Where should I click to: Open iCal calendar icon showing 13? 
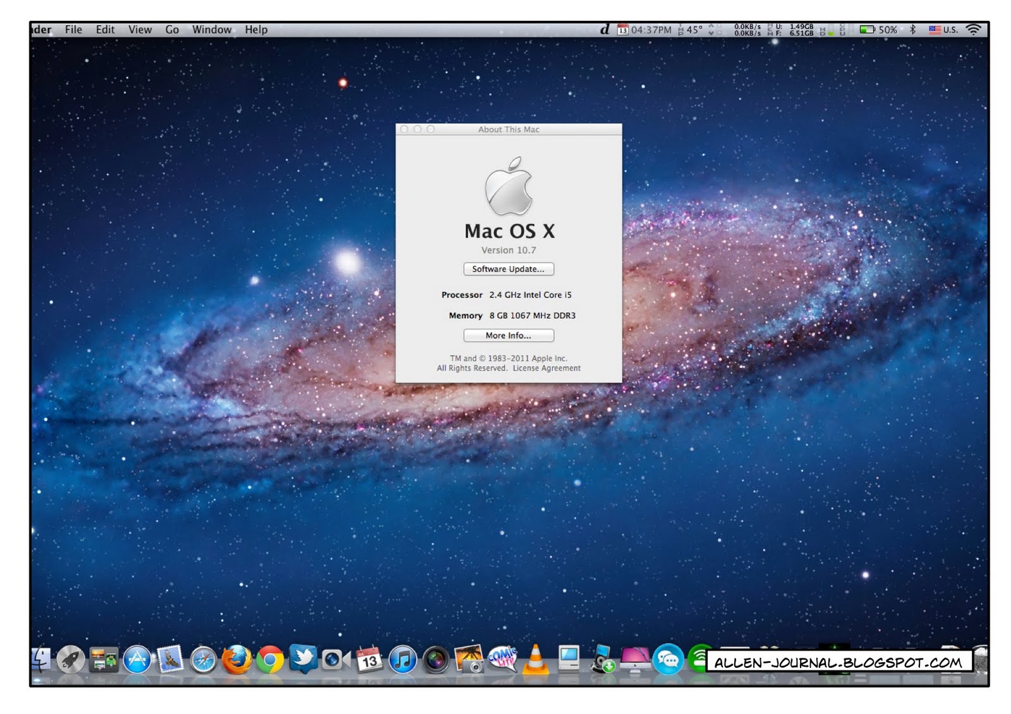pos(369,660)
